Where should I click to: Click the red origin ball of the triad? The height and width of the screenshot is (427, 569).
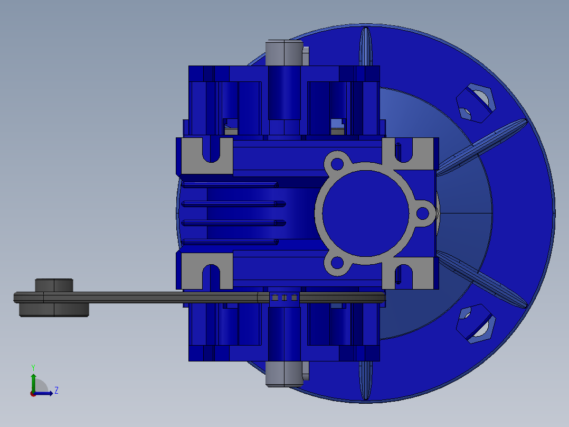(x=33, y=394)
